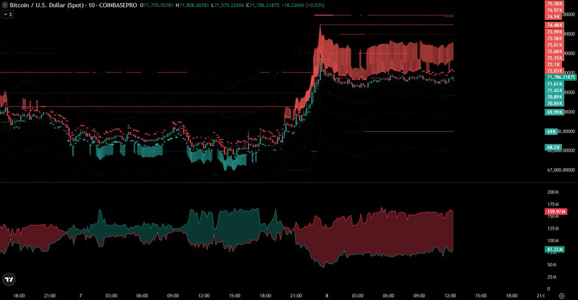Open the TradingView logo at bottom left
Viewport: 578px width, 300px height.
[8, 279]
